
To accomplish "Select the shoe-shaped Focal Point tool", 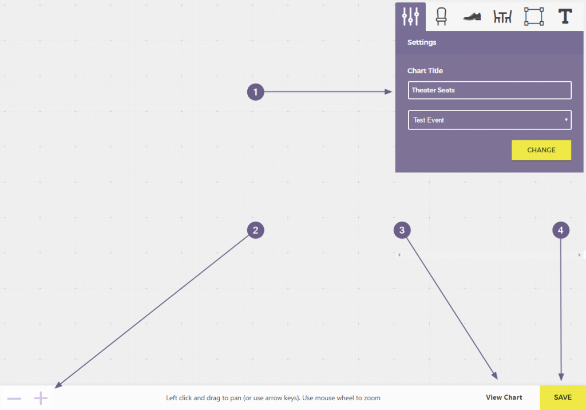I will (x=472, y=17).
